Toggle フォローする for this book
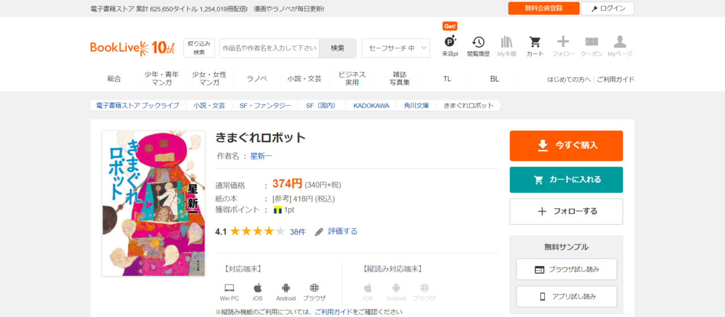Screen dimensions: 725x317 coord(566,211)
